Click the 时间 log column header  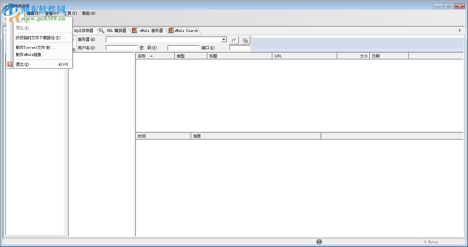tap(163, 136)
